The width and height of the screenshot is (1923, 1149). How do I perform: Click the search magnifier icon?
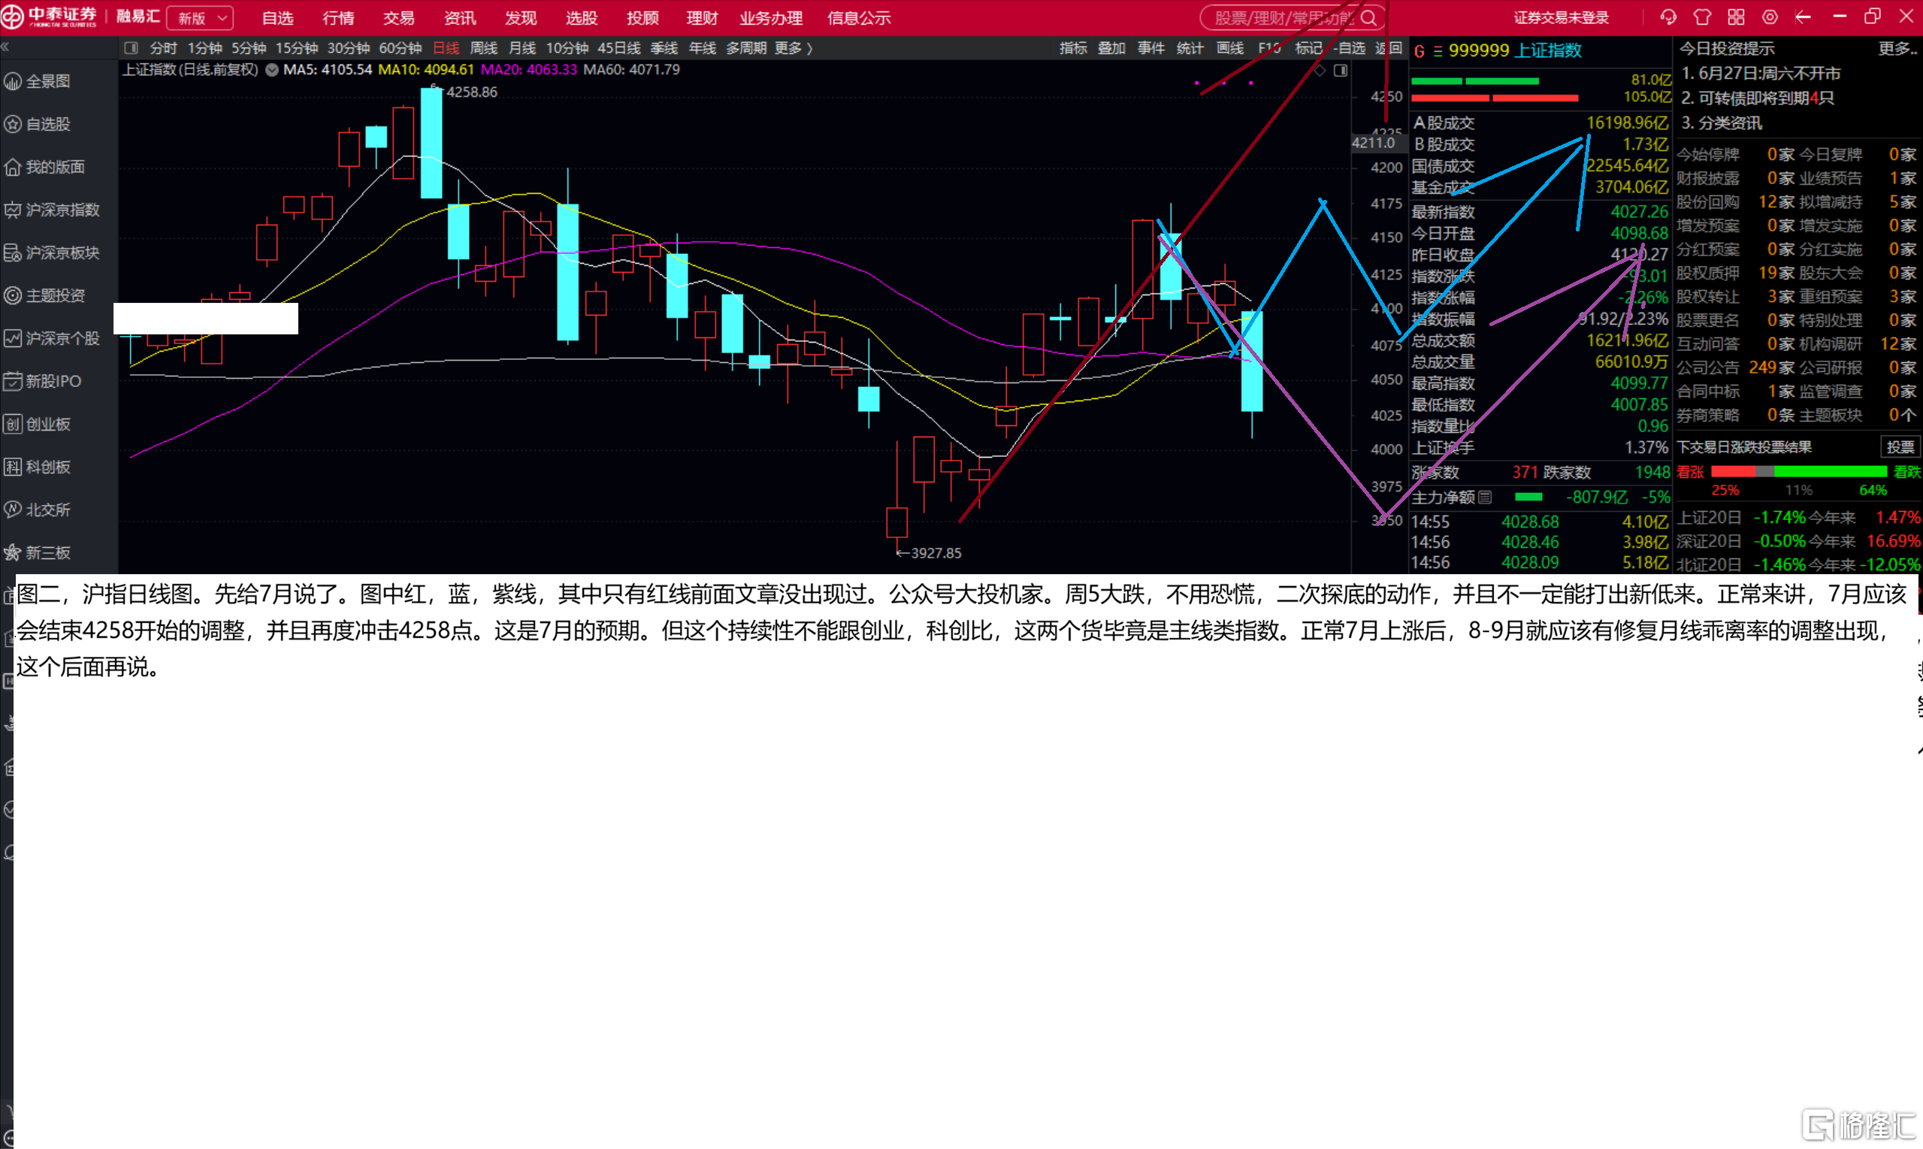tap(1368, 18)
